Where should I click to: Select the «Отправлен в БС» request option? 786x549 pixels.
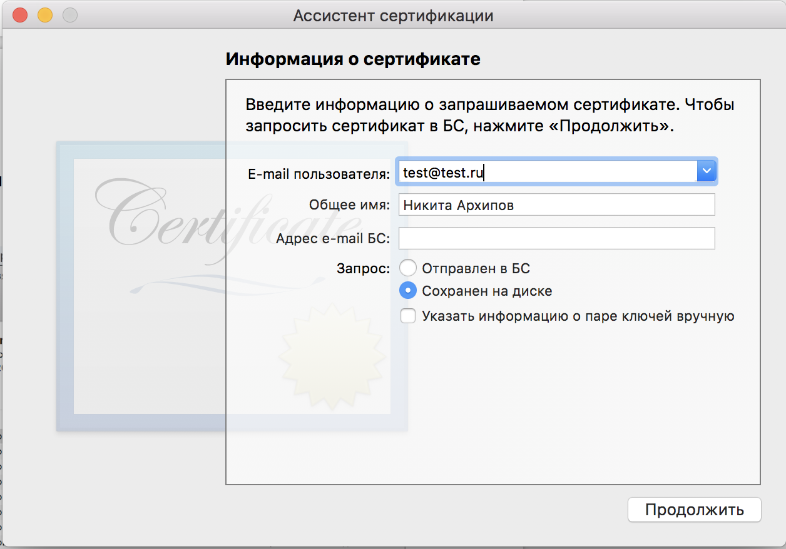tap(407, 268)
